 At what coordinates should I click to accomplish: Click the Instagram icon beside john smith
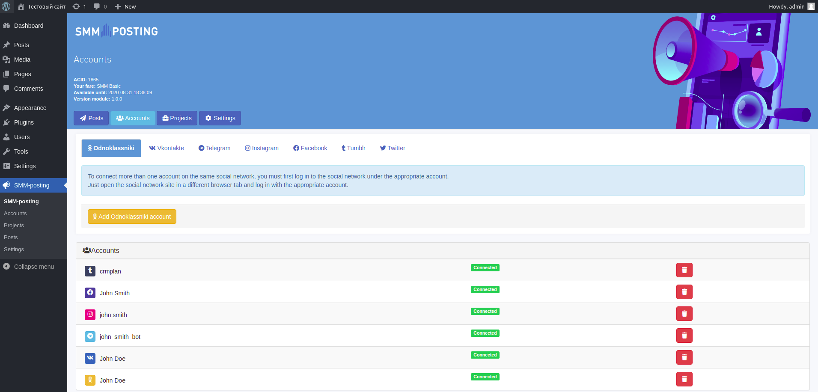[90, 315]
